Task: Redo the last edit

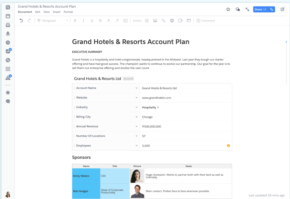Action: click(29, 20)
